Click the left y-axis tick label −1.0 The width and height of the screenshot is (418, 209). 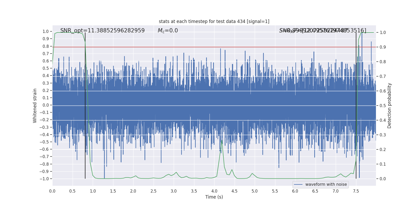(x=44, y=179)
